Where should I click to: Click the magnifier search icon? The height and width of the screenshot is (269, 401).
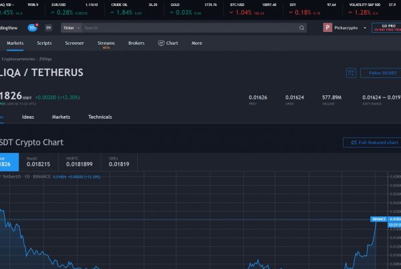click(301, 28)
